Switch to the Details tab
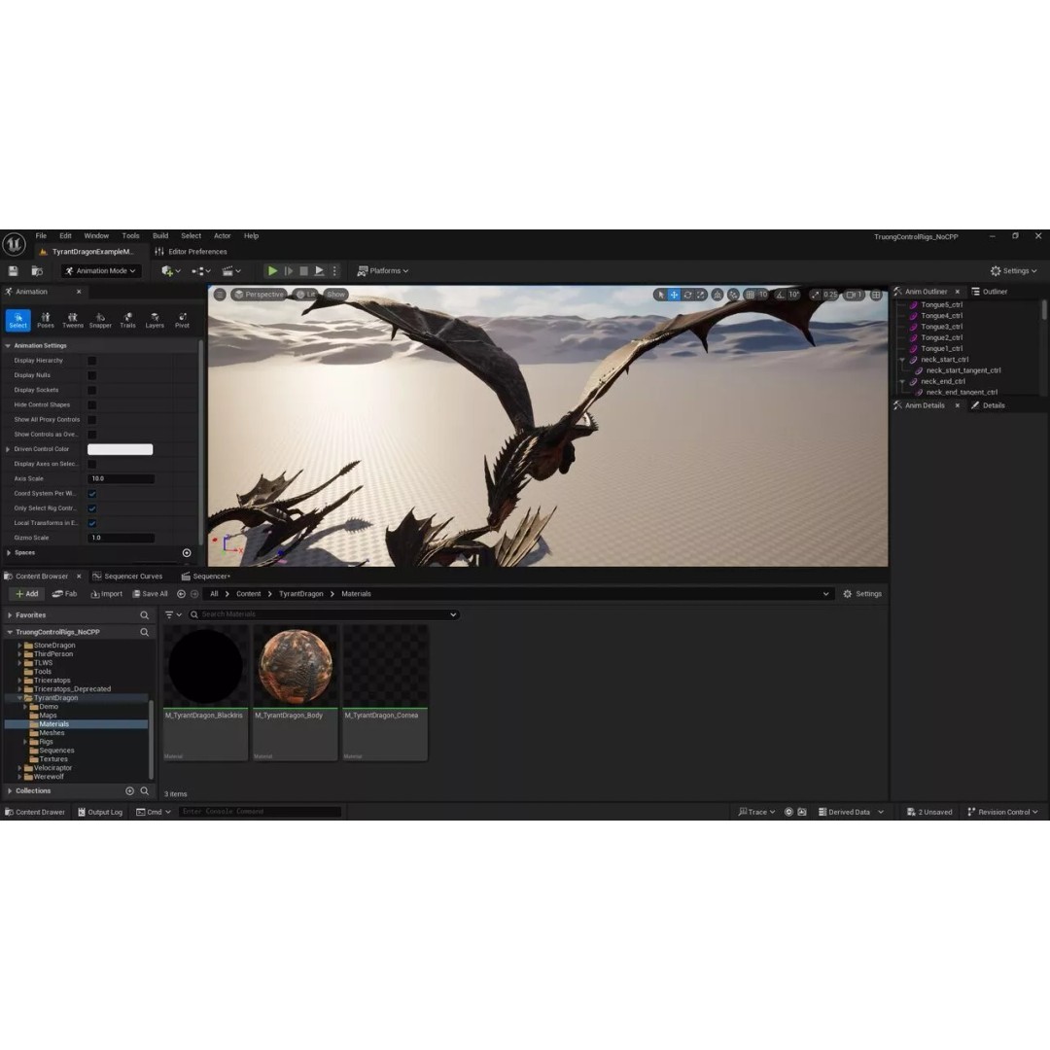Image resolution: width=1050 pixels, height=1050 pixels. click(989, 405)
